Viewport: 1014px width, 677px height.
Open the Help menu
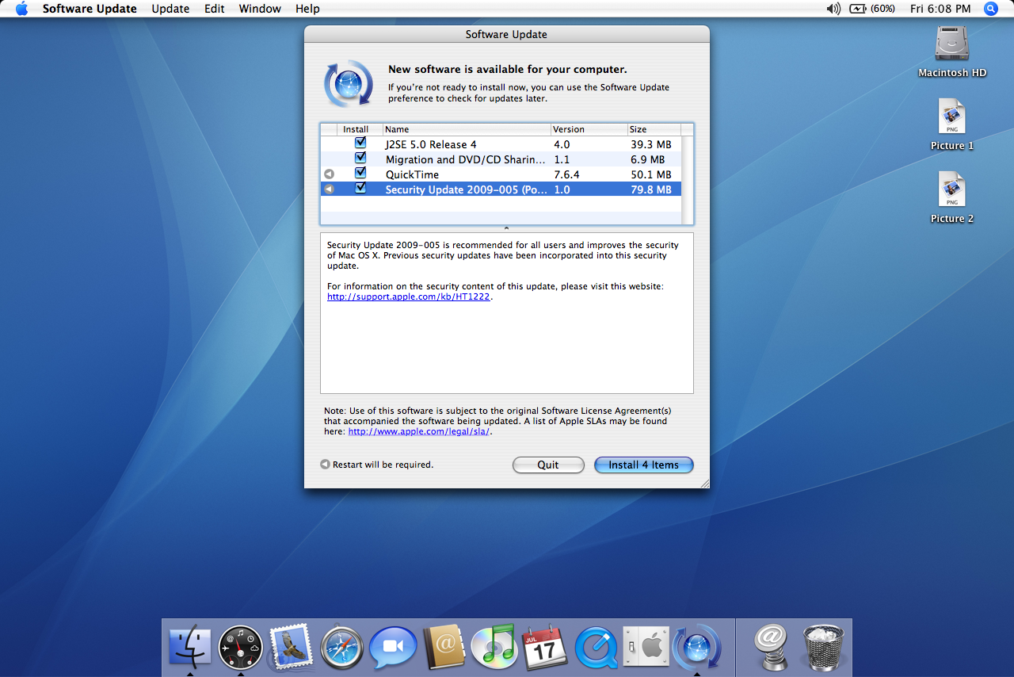click(x=307, y=9)
